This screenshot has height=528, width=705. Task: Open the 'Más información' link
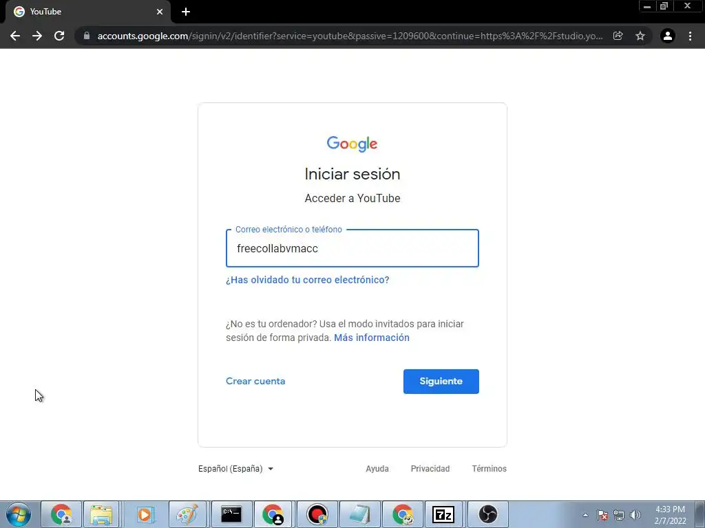tap(372, 338)
